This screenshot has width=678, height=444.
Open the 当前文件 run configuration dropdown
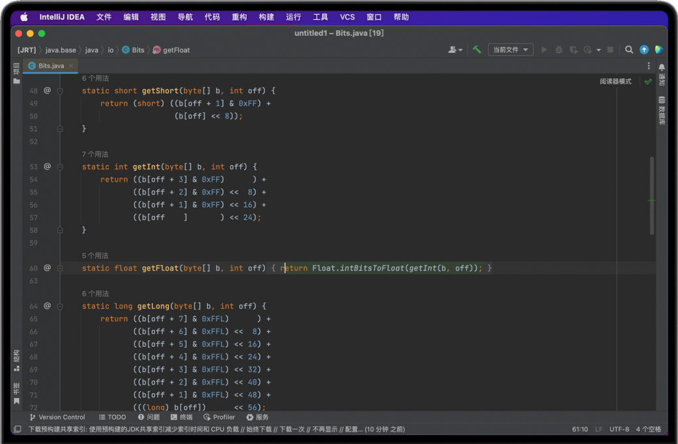[510, 50]
